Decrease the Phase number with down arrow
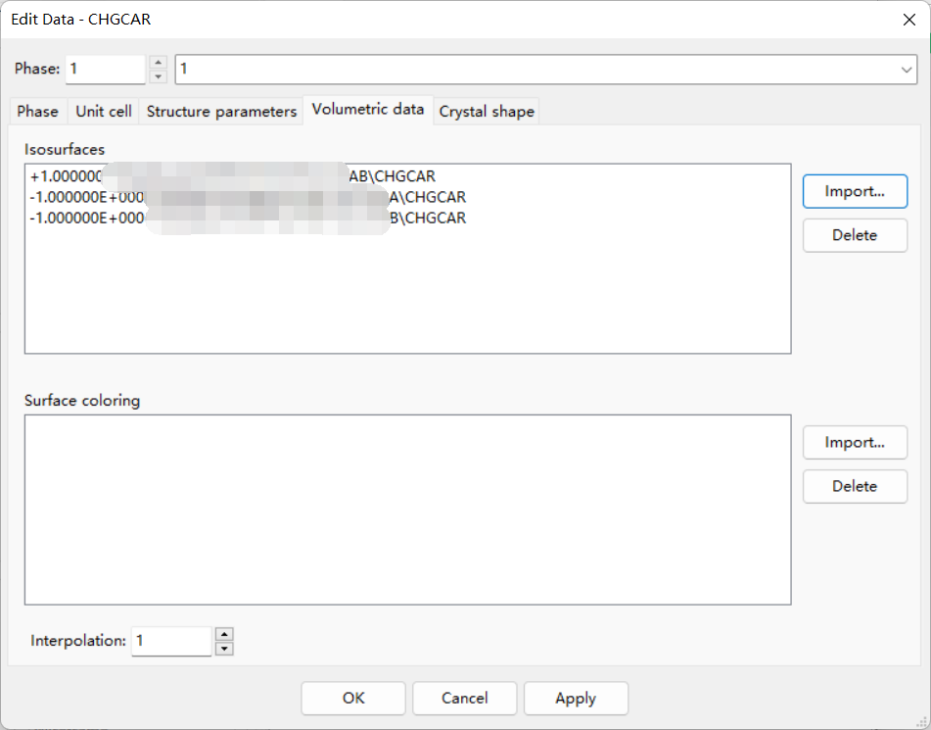The width and height of the screenshot is (931, 730). (158, 76)
